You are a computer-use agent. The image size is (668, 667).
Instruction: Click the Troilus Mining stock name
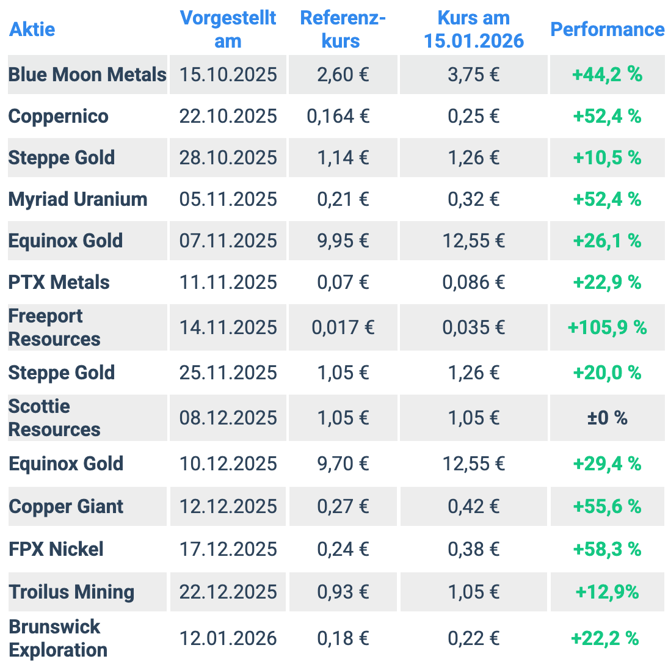tap(71, 592)
